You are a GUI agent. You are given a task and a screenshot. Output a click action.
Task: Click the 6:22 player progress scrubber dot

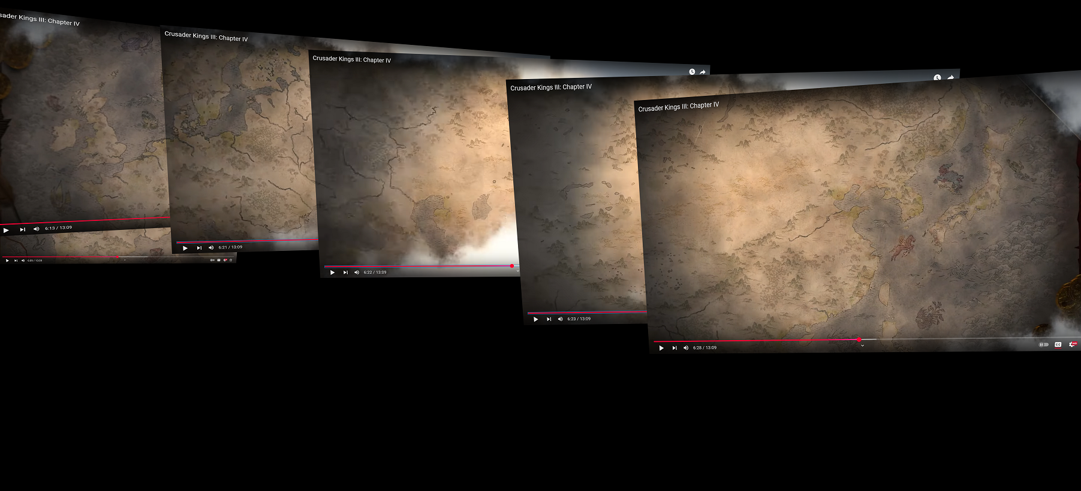click(511, 266)
